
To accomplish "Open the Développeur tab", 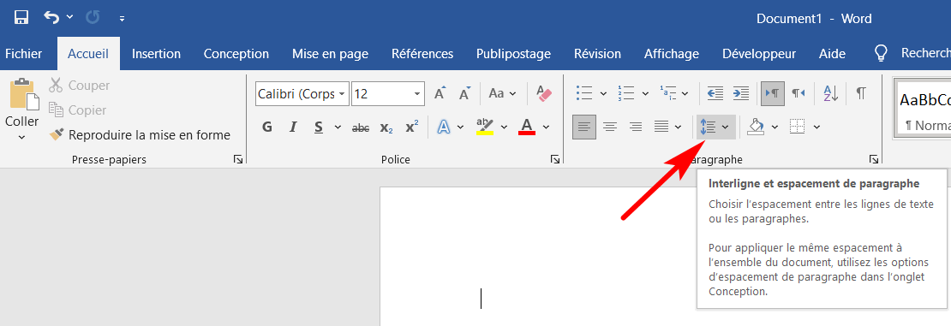I will tap(759, 54).
